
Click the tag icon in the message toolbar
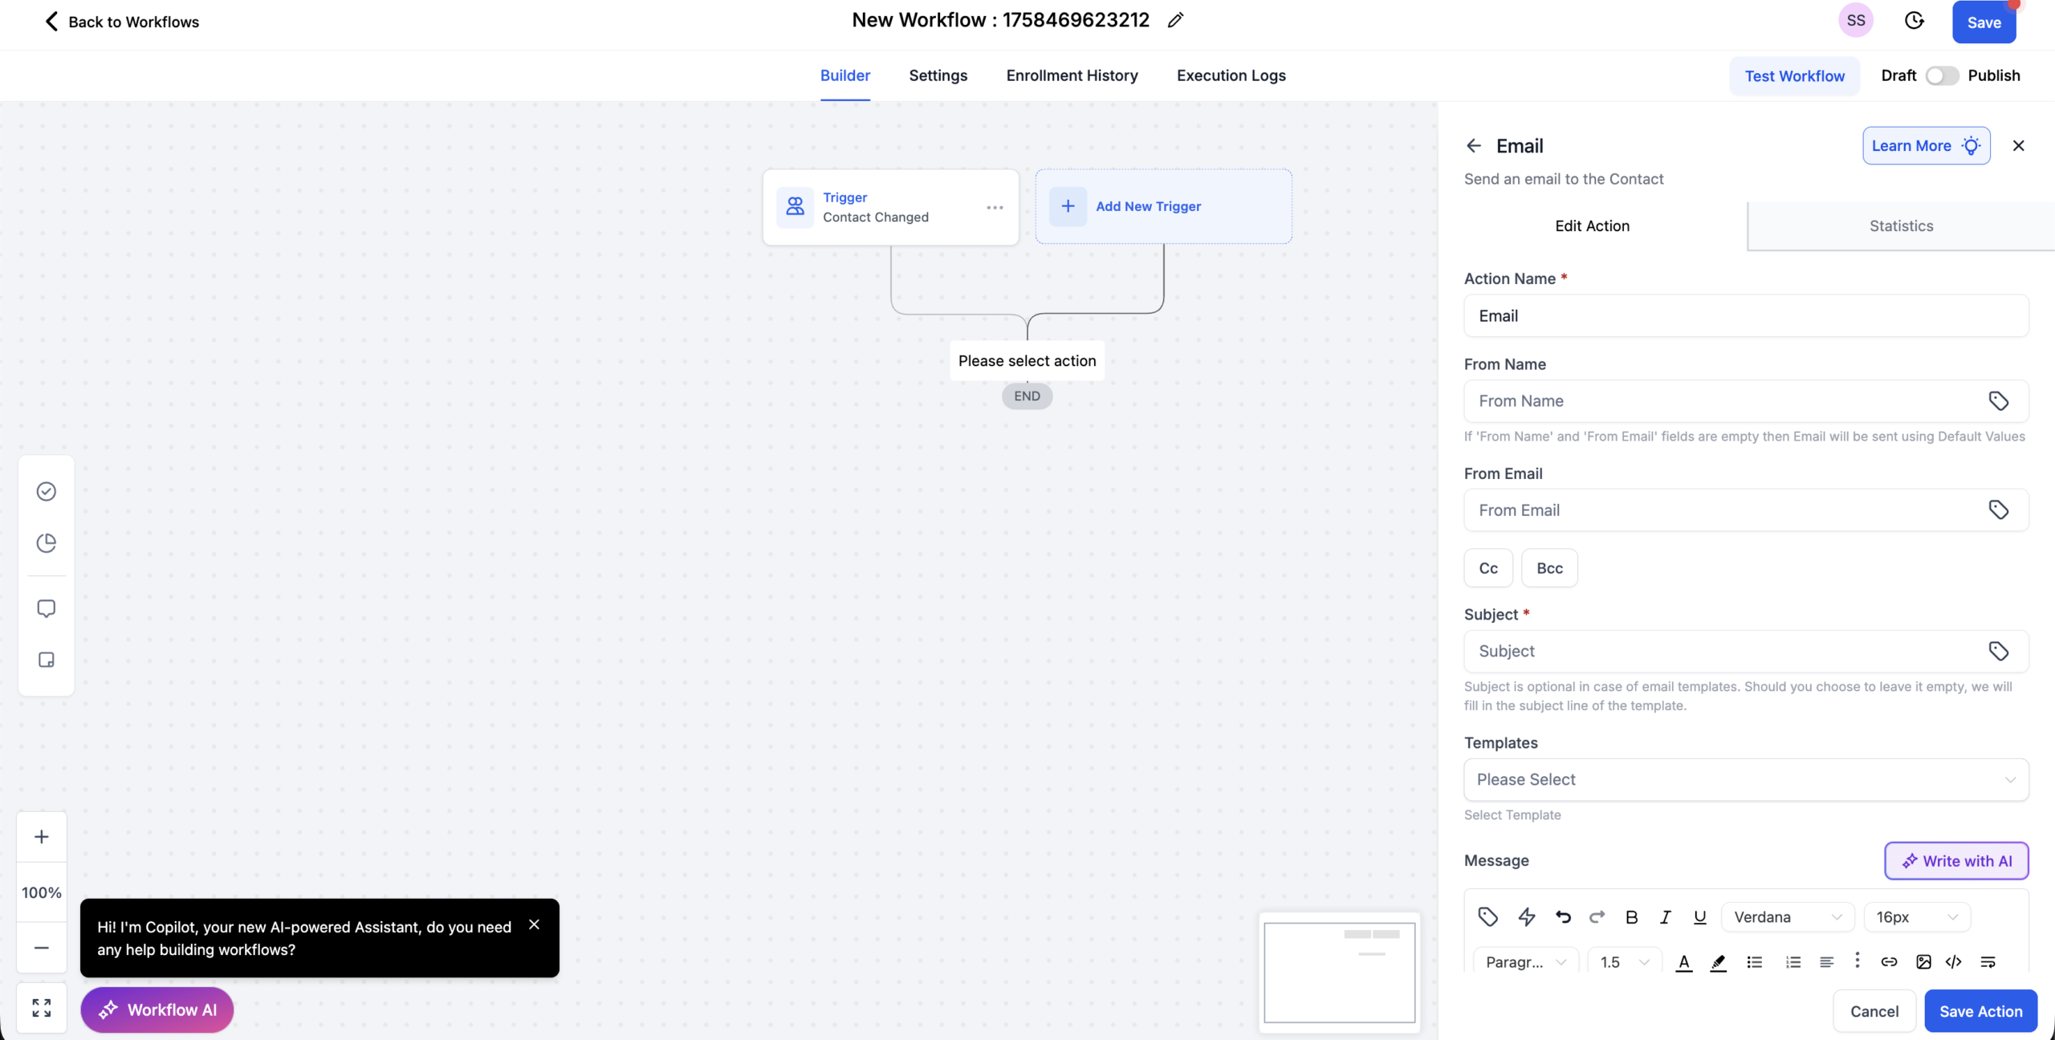(1487, 916)
